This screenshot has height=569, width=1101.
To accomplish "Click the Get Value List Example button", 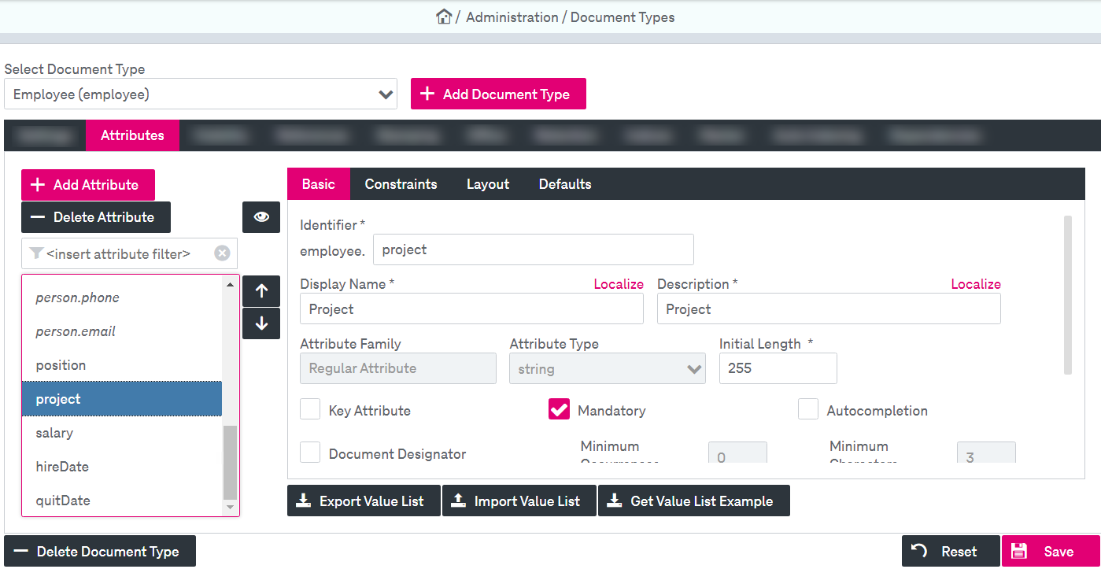I will (693, 501).
